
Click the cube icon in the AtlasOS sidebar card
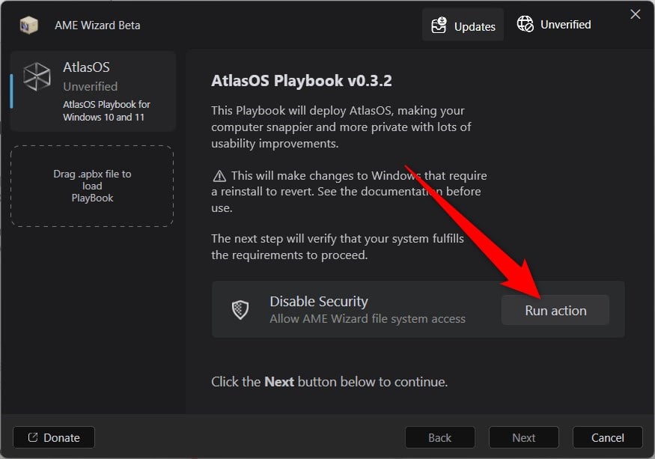[x=37, y=78]
